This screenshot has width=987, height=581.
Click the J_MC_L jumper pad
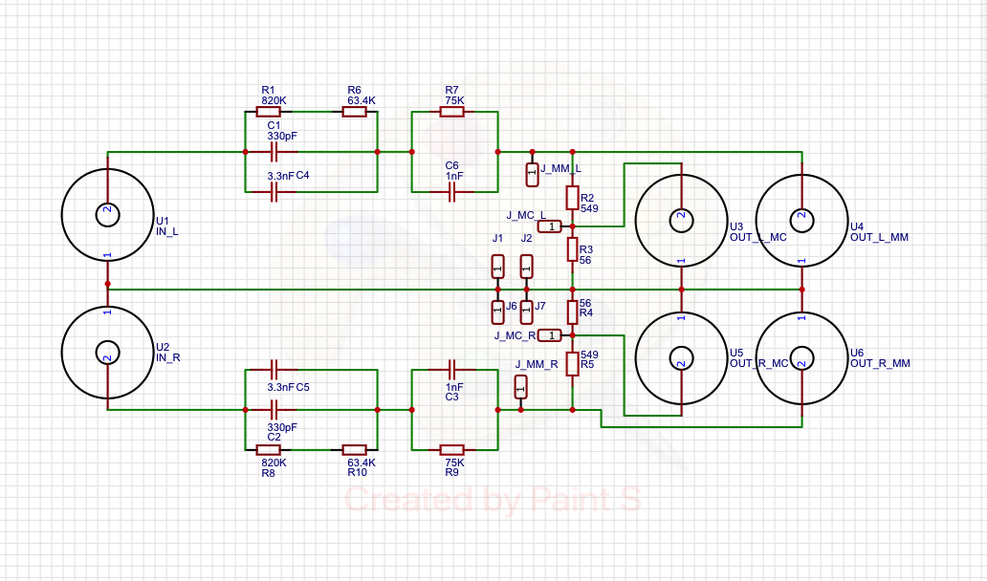(x=550, y=226)
